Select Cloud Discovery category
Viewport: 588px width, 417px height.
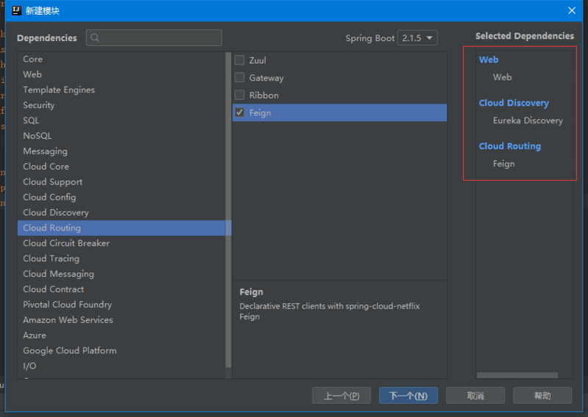coord(56,212)
